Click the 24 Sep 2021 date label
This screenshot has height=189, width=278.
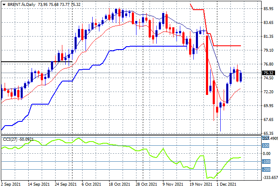(x=66, y=184)
